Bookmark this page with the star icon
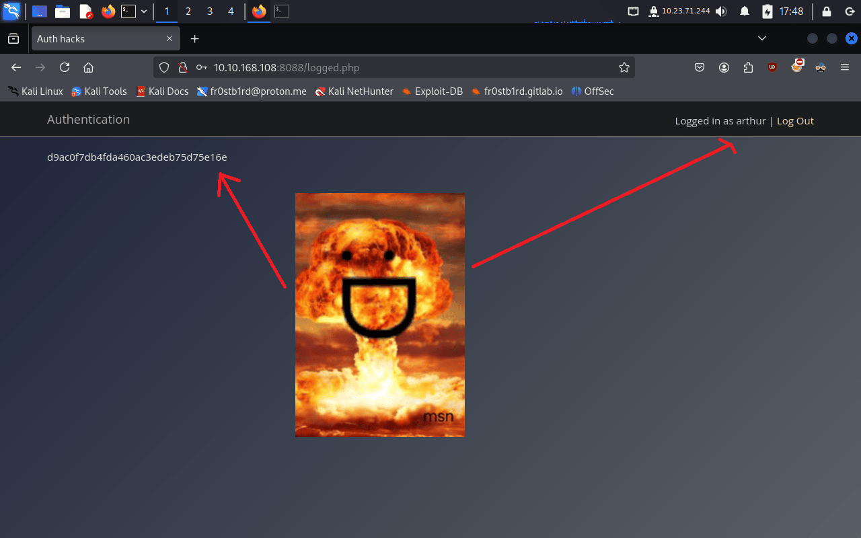 point(624,67)
